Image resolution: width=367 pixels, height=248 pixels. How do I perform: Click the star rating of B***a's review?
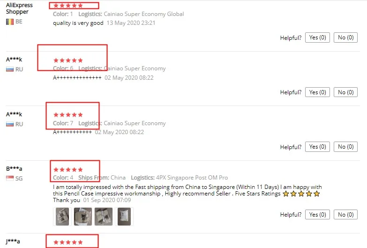coord(68,170)
